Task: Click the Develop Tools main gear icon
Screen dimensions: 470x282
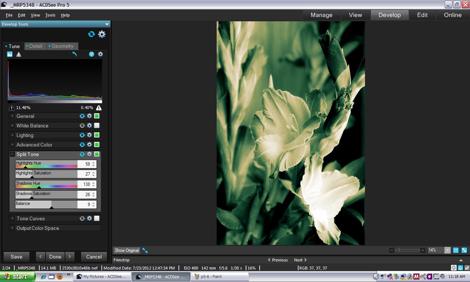Action: 102,34
